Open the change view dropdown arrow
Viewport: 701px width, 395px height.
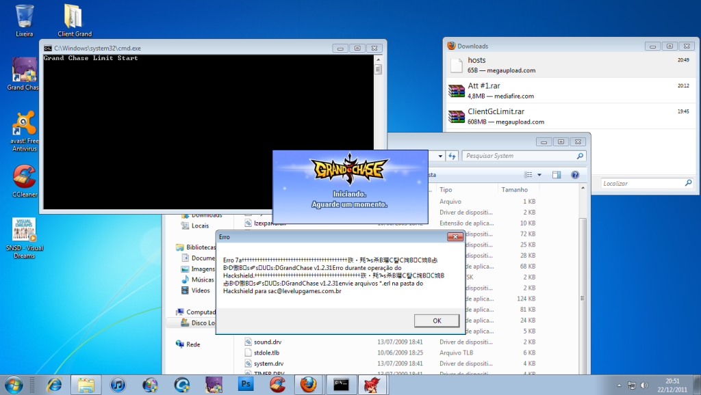coord(539,175)
